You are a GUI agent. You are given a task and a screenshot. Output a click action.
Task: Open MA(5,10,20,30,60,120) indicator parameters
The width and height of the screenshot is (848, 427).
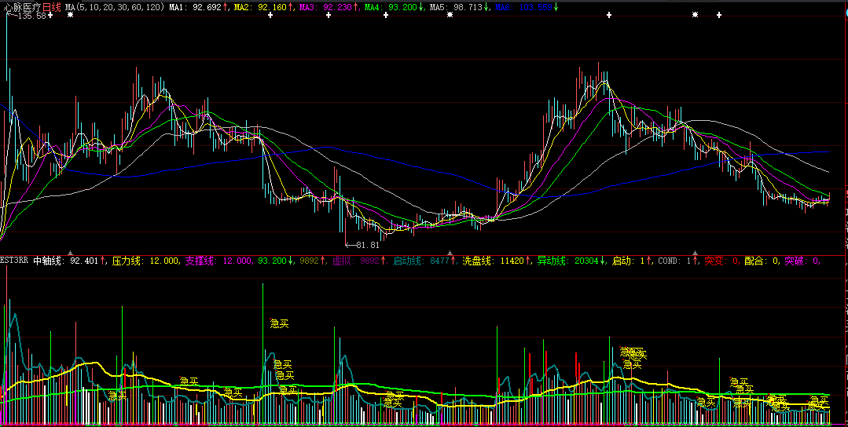click(x=115, y=6)
